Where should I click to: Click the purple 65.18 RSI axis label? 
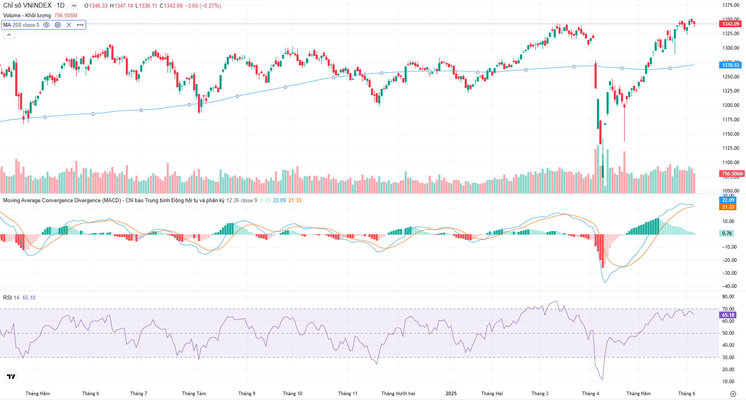(728, 315)
